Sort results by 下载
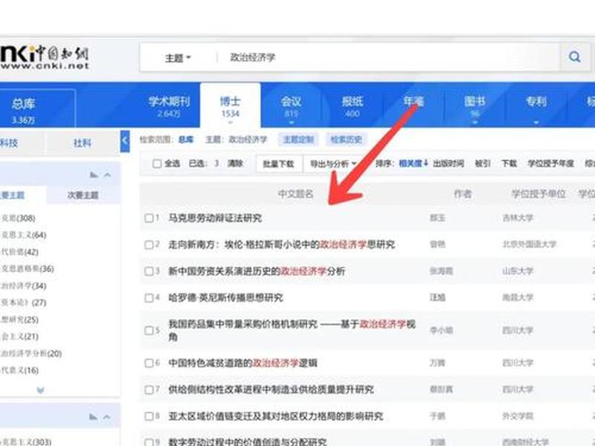Image resolution: width=595 pixels, height=446 pixels. click(x=509, y=164)
